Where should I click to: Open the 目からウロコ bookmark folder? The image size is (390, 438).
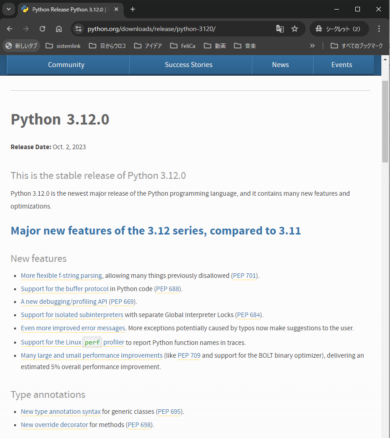tap(108, 46)
